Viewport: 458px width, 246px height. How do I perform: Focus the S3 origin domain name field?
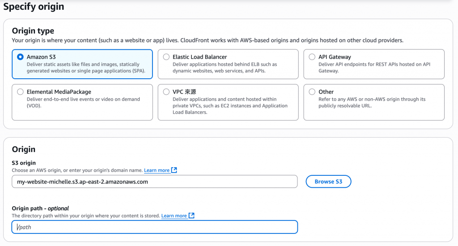tap(154, 182)
